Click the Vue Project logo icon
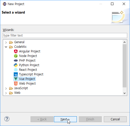Viewport: 130px width, 126px height. coord(16,79)
